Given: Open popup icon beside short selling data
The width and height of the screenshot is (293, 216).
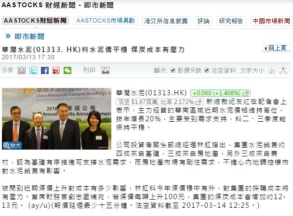Looking at the screenshot, I should coord(199,102).
